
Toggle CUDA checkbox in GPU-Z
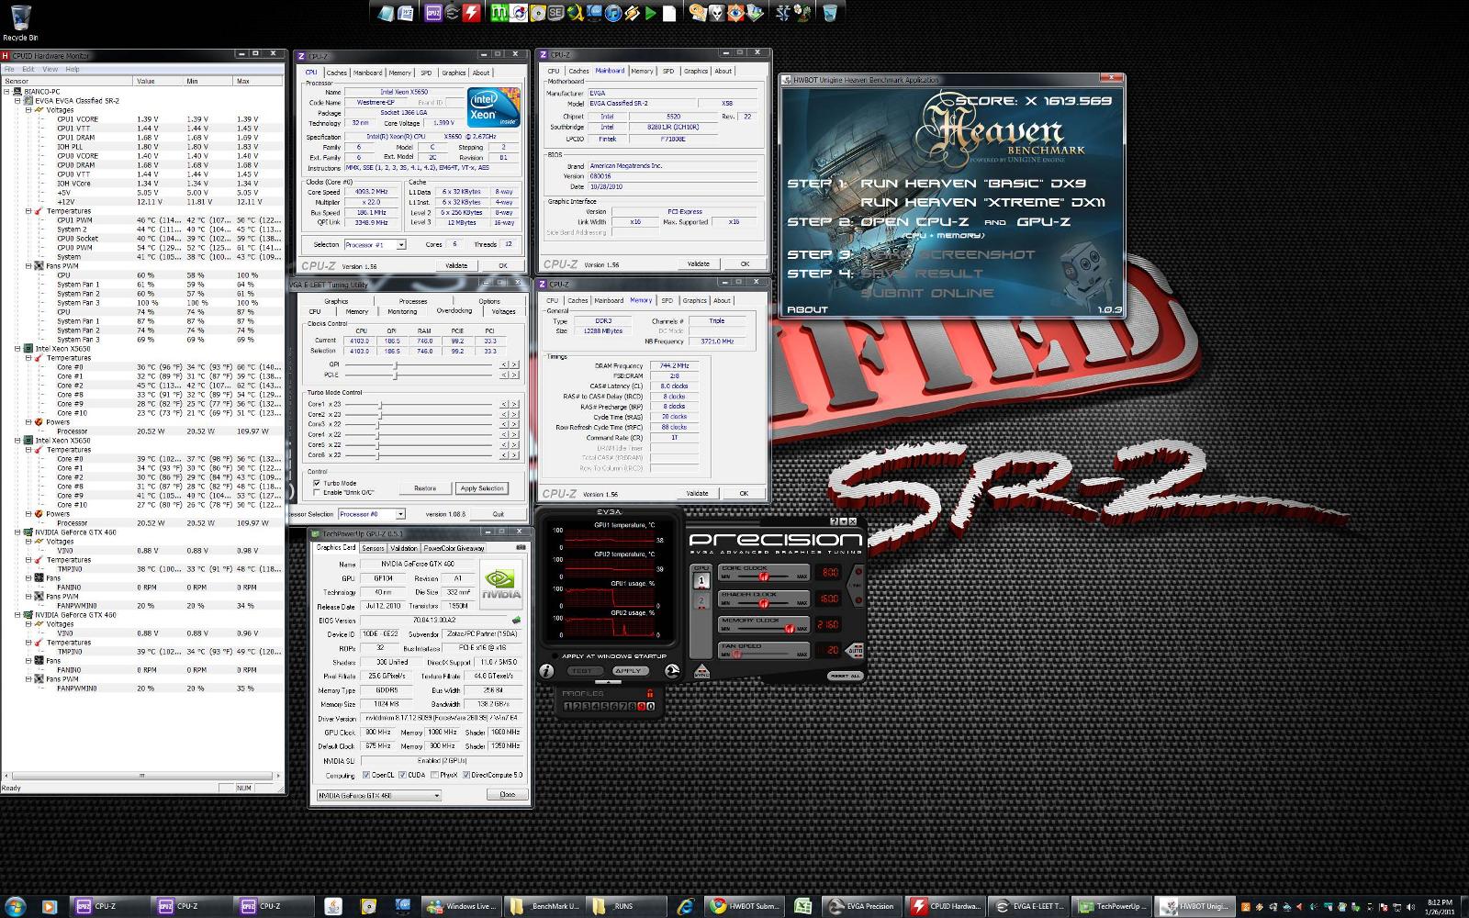(x=402, y=775)
